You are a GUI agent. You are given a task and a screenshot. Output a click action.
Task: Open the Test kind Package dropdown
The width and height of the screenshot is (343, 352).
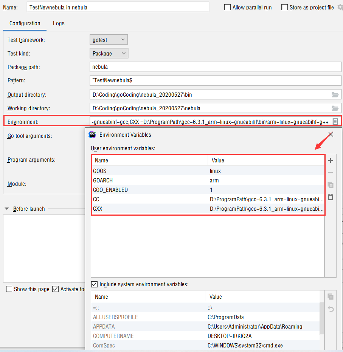pyautogui.click(x=109, y=53)
